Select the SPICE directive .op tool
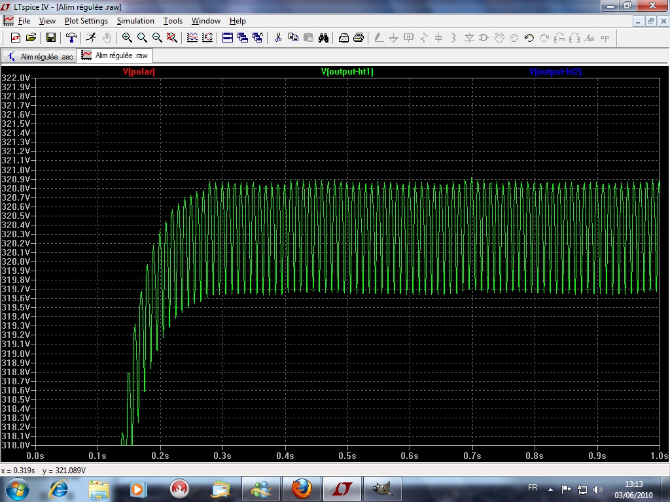The image size is (670, 502). pos(605,38)
